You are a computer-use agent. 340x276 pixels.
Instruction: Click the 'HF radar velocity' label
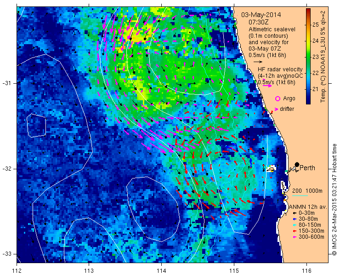(280, 69)
